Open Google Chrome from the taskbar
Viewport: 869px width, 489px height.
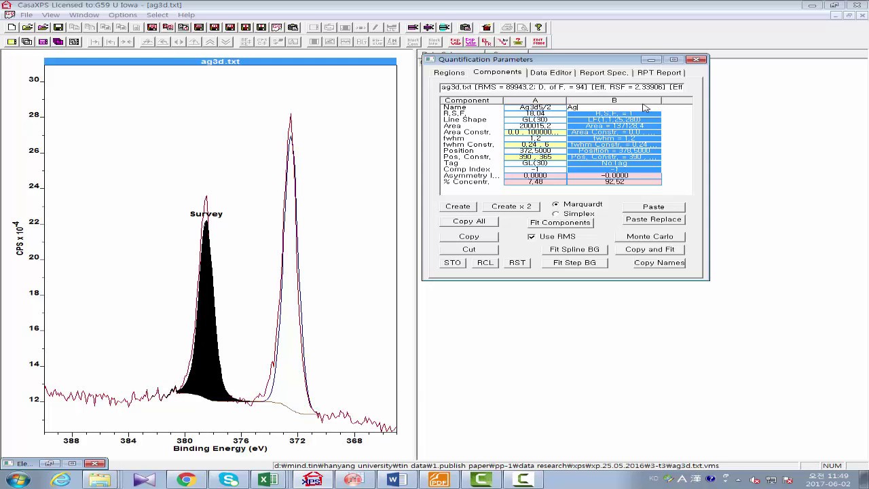[186, 480]
